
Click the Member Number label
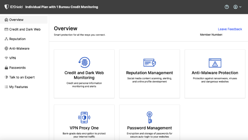pos(211,35)
